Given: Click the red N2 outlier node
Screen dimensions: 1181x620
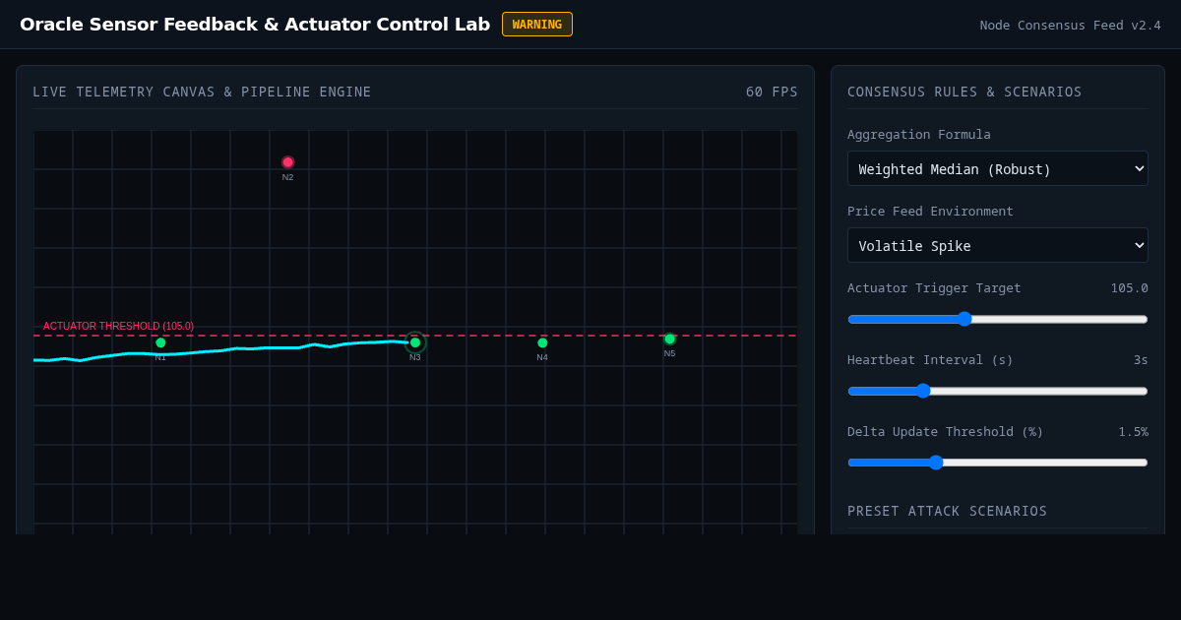Looking at the screenshot, I should point(287,162).
